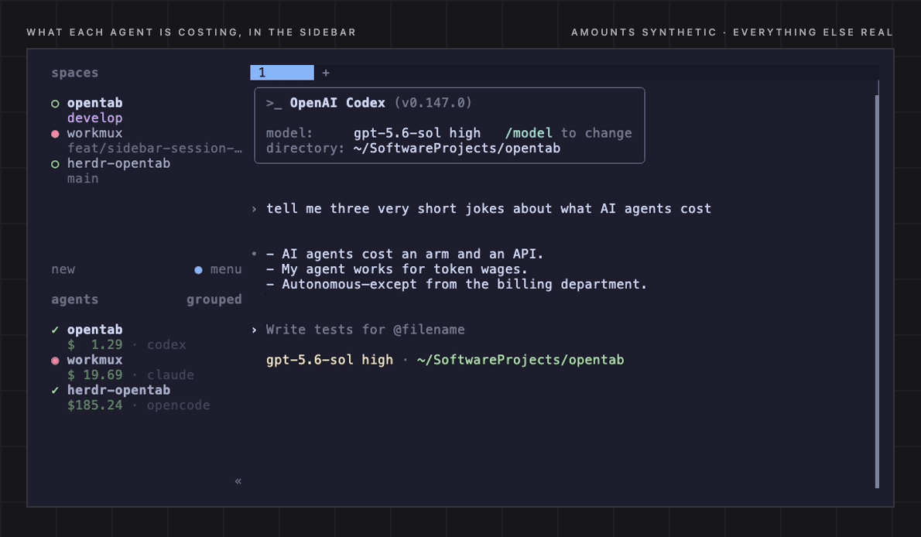
Task: Click the green circle icon beside herdr-opentab space
Action: pyautogui.click(x=55, y=164)
